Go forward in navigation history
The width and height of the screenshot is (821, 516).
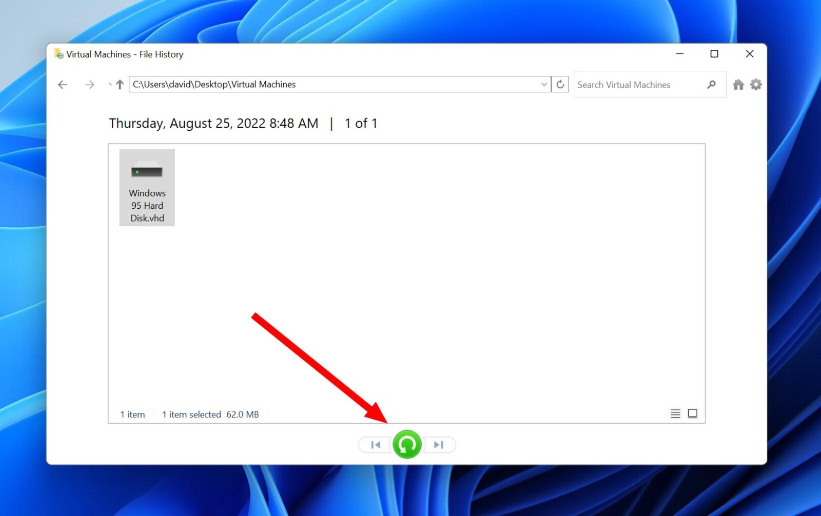coord(90,84)
